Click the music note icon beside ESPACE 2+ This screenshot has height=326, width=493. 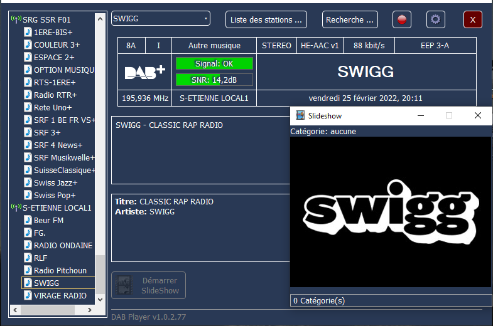tap(28, 57)
